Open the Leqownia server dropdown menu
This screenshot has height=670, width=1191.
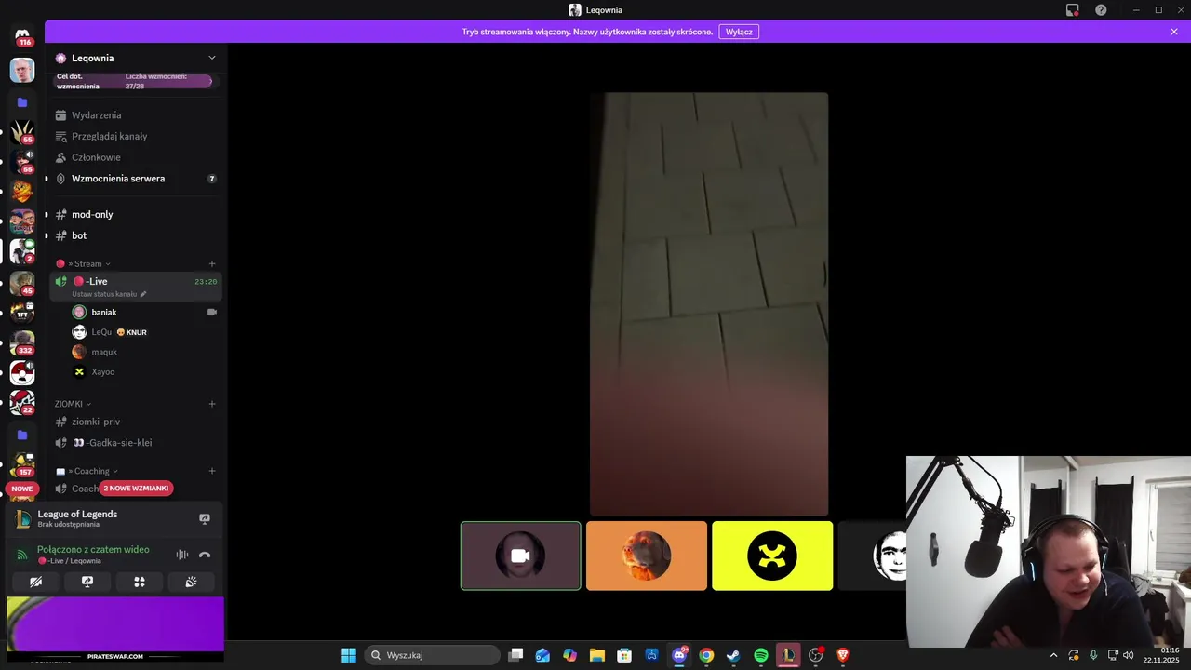[136, 58]
